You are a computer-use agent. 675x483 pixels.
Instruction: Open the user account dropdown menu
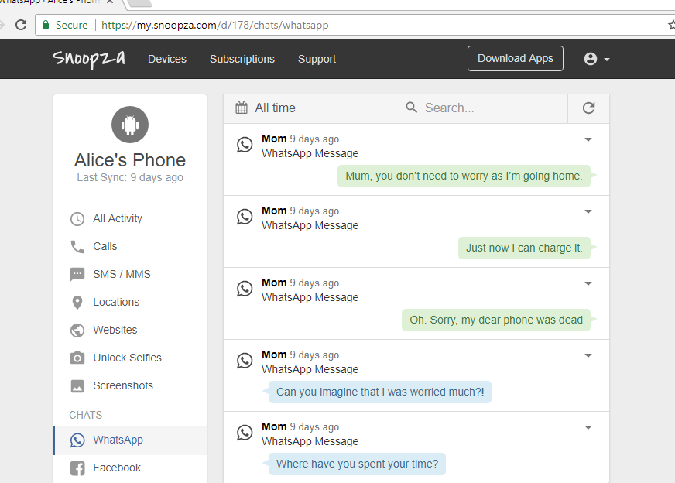[x=597, y=59]
